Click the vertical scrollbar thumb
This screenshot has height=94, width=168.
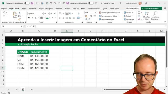pyautogui.click(x=167, y=49)
